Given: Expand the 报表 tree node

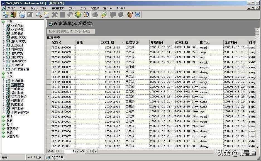Looking at the screenshot, I should tap(3, 120).
